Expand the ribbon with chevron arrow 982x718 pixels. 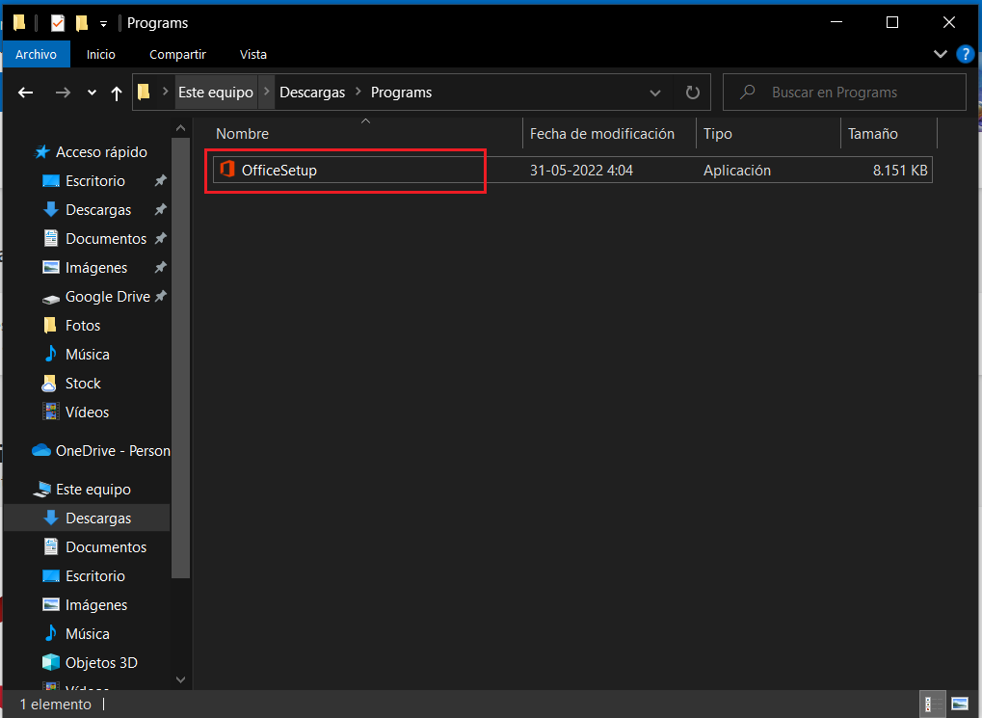click(941, 54)
